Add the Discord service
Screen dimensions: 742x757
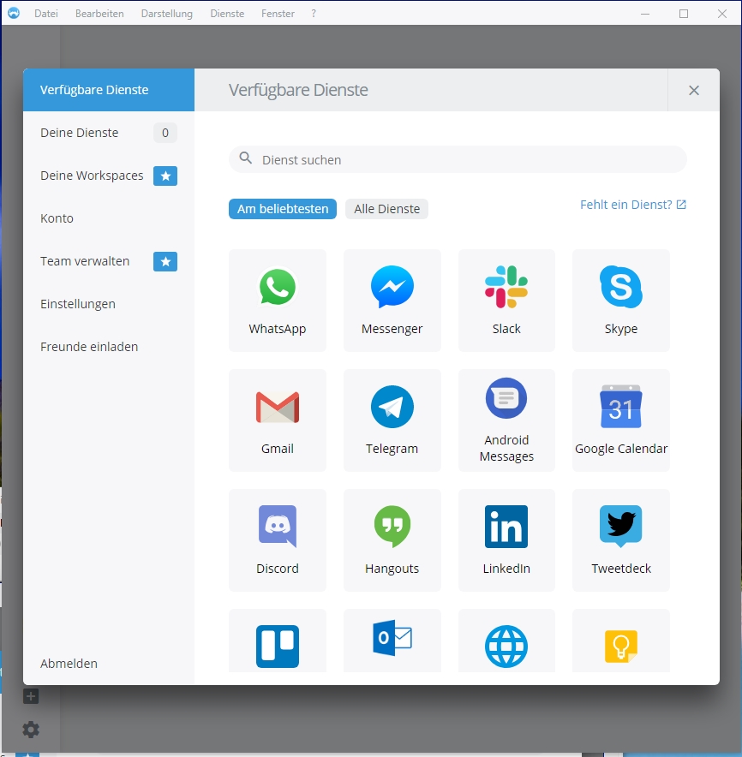(277, 539)
